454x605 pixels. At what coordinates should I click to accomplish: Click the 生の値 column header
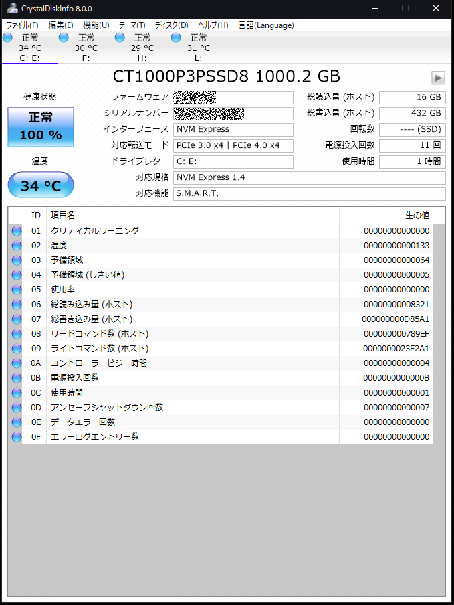tap(386, 215)
